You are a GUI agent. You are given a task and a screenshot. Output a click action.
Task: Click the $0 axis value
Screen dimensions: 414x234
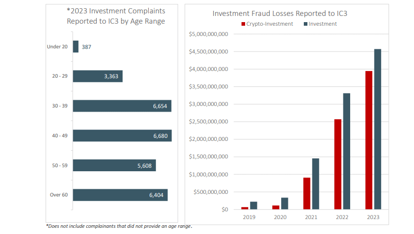(225, 209)
